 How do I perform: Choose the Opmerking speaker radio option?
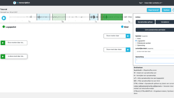click(x=136, y=45)
